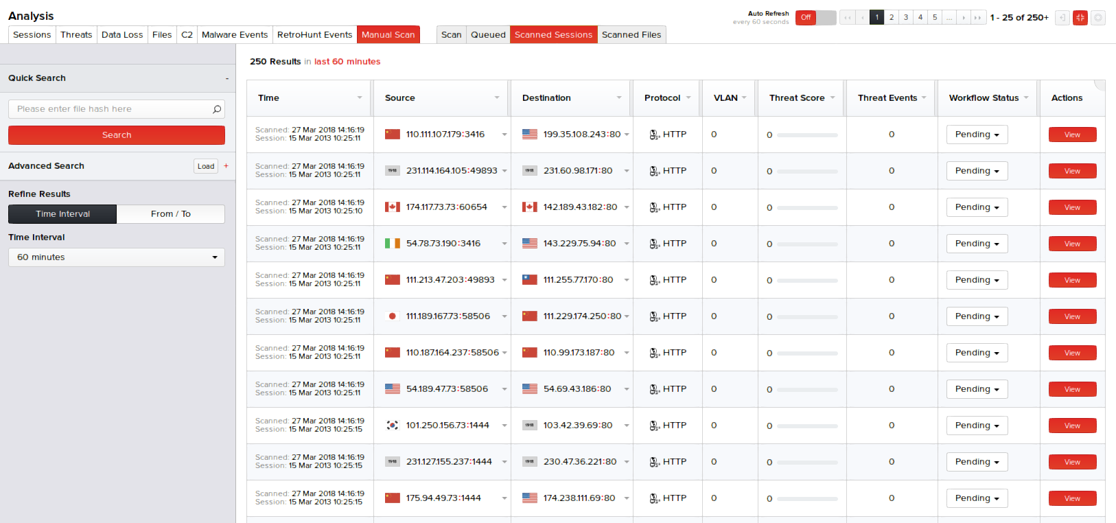This screenshot has height=523, width=1116.
Task: Click the threat score bar in first row
Action: pos(806,135)
